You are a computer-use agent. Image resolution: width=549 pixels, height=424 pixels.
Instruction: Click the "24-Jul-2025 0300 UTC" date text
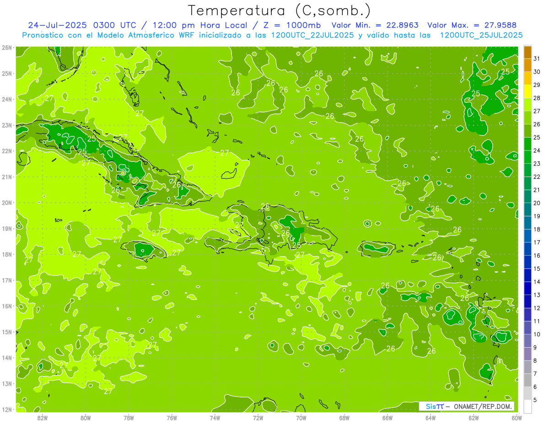click(x=82, y=25)
